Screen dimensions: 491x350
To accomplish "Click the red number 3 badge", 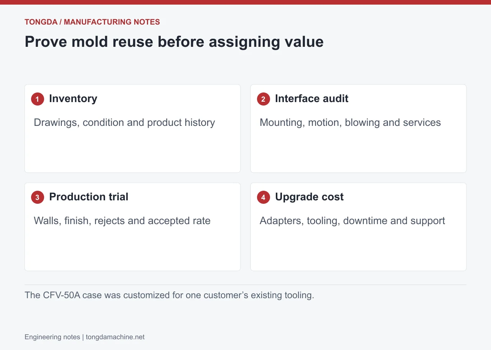I will pos(37,197).
